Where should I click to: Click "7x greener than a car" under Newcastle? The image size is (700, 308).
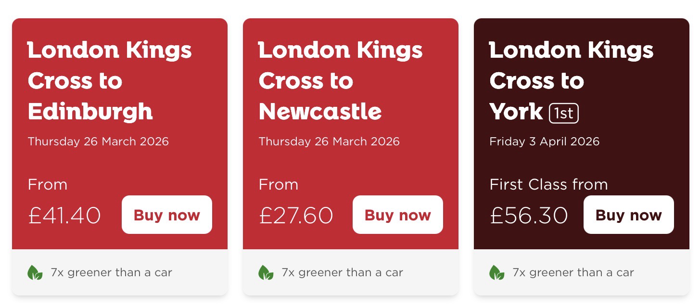pos(342,272)
